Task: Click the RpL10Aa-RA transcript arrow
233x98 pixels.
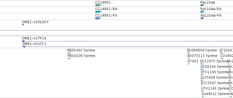Action: point(202,12)
